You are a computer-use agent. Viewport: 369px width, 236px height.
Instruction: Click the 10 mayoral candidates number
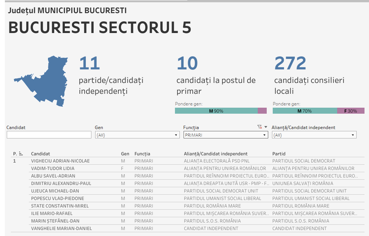point(187,63)
